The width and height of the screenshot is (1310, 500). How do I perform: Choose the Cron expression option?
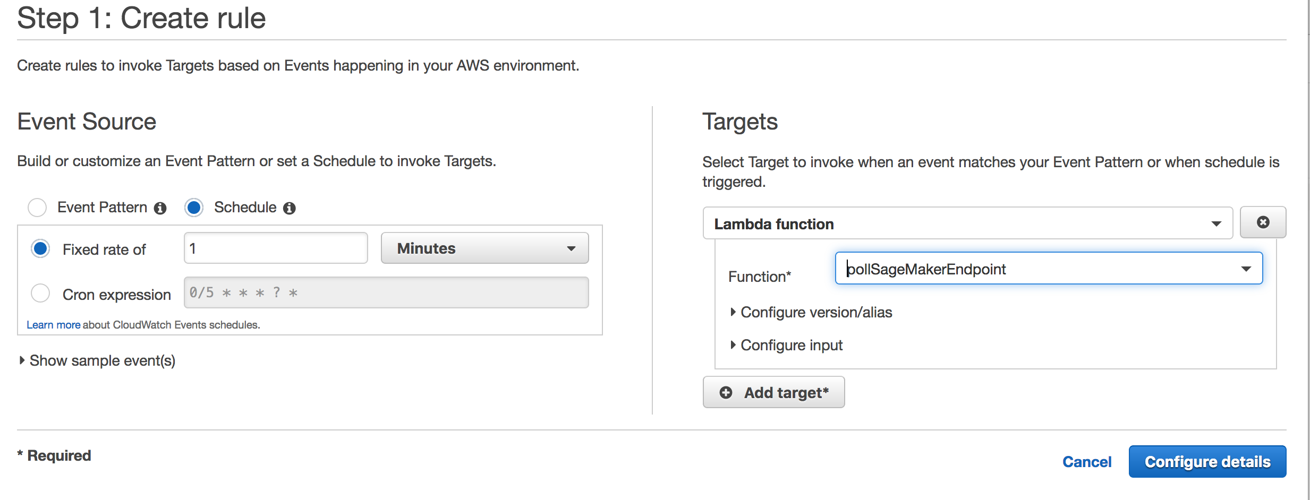pos(40,293)
